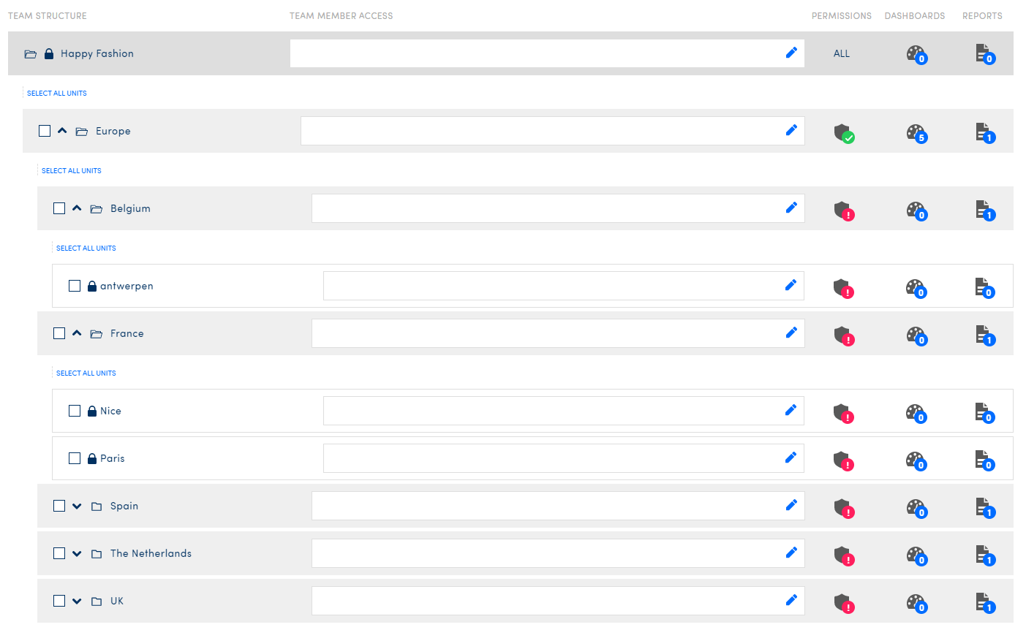This screenshot has width=1026, height=630.
Task: Open reports icon for Belgium row
Action: (x=984, y=210)
